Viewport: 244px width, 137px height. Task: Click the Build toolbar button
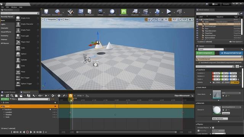(x=157, y=13)
